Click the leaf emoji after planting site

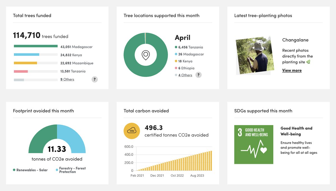(x=308, y=62)
